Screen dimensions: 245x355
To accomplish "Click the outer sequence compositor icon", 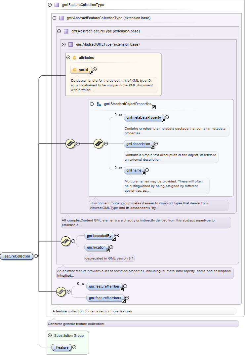I will click(x=70, y=143).
